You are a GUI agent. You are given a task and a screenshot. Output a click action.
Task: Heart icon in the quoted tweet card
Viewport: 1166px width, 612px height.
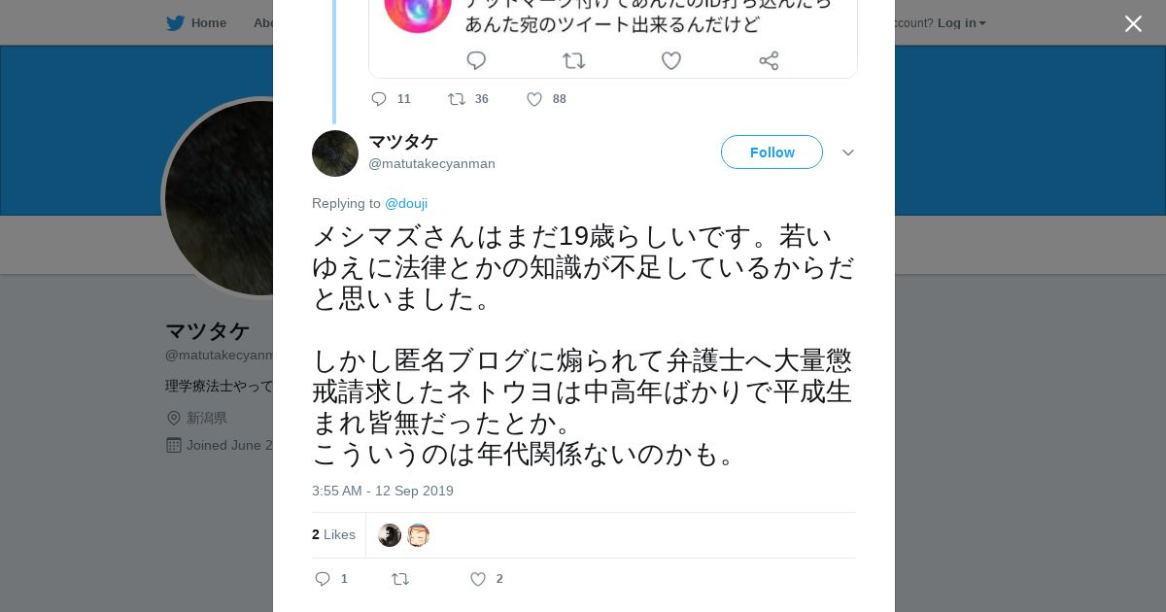(671, 61)
